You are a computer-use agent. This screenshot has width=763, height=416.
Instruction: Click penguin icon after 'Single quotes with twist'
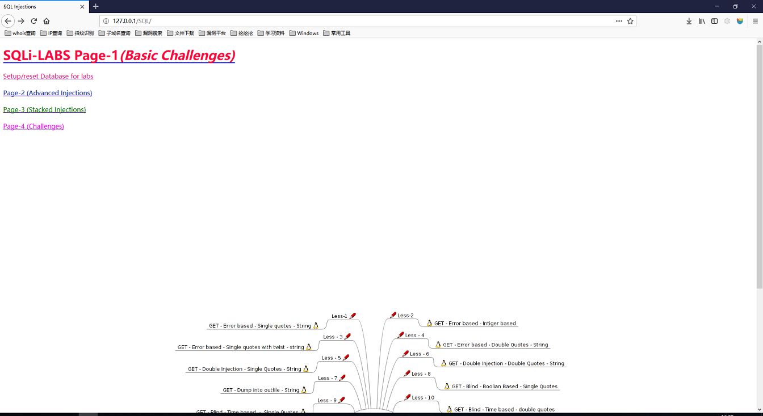pos(308,346)
